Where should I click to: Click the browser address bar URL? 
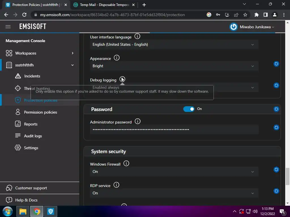click(x=112, y=15)
